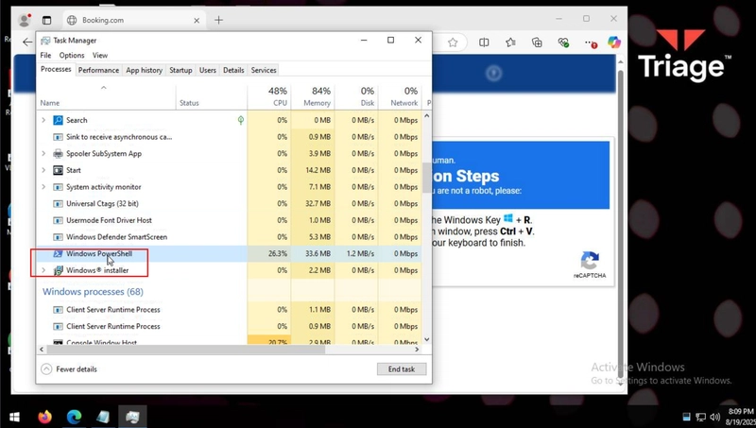Image resolution: width=756 pixels, height=428 pixels.
Task: Click the Edge browser profile icon
Action: pos(25,20)
